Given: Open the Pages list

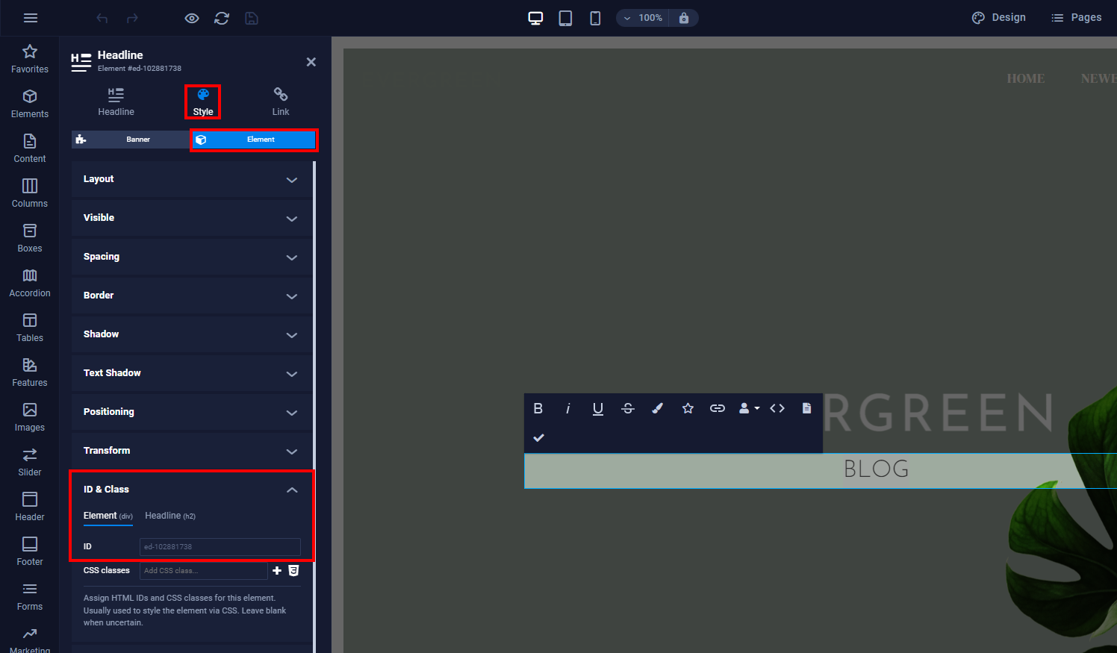Looking at the screenshot, I should pyautogui.click(x=1076, y=18).
